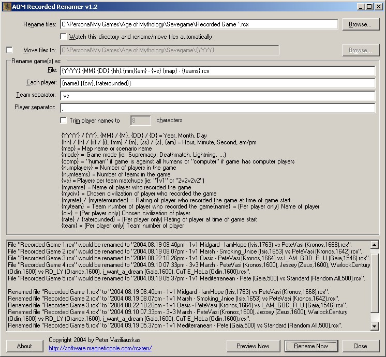
Task: Click the Preview Now button
Action: point(253,346)
